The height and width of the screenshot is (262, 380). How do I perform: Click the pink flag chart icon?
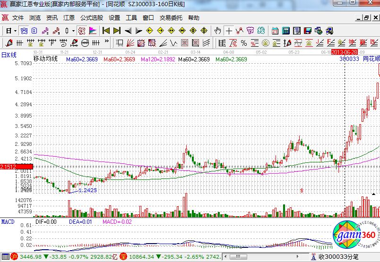pyautogui.click(x=93, y=31)
